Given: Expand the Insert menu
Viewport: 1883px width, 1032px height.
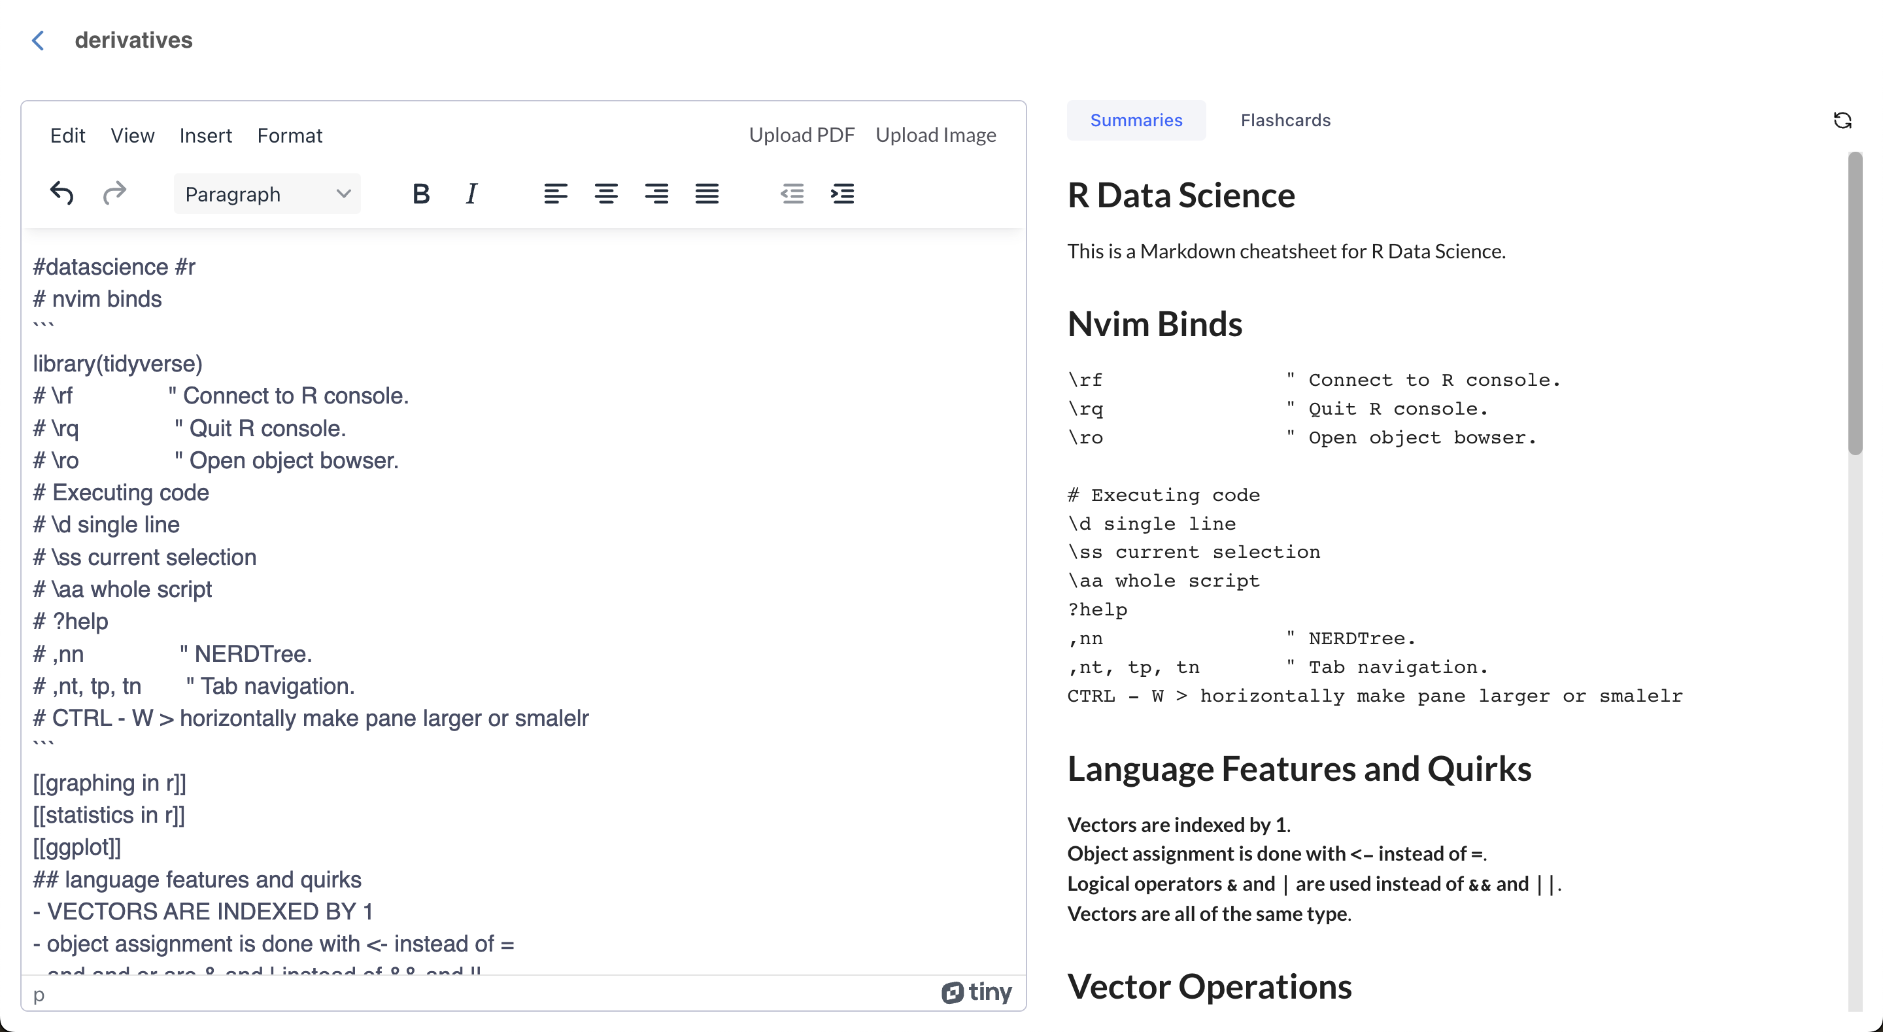Looking at the screenshot, I should point(205,135).
